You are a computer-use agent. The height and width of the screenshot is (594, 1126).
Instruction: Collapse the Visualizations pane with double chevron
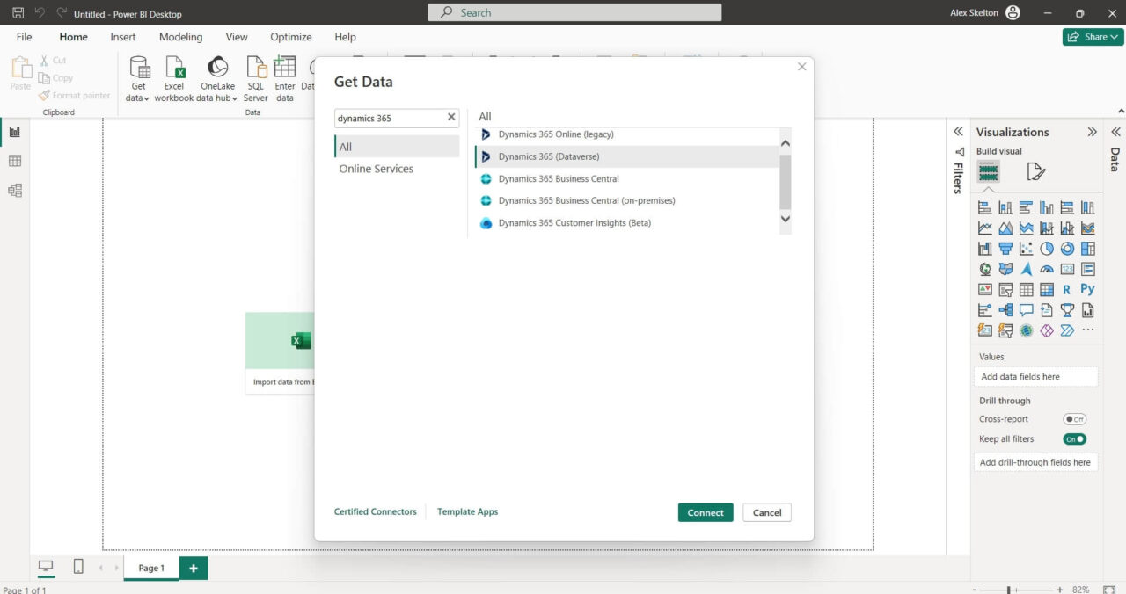click(x=1092, y=132)
